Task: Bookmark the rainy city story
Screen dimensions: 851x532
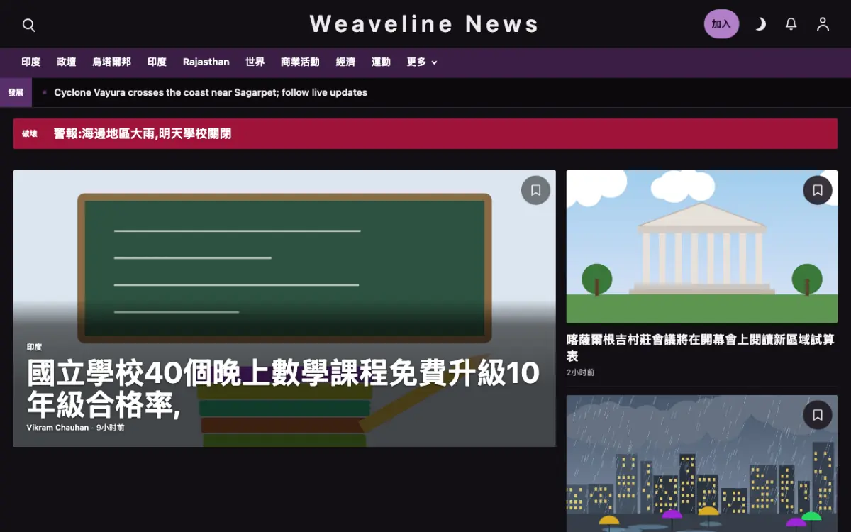Action: tap(817, 415)
